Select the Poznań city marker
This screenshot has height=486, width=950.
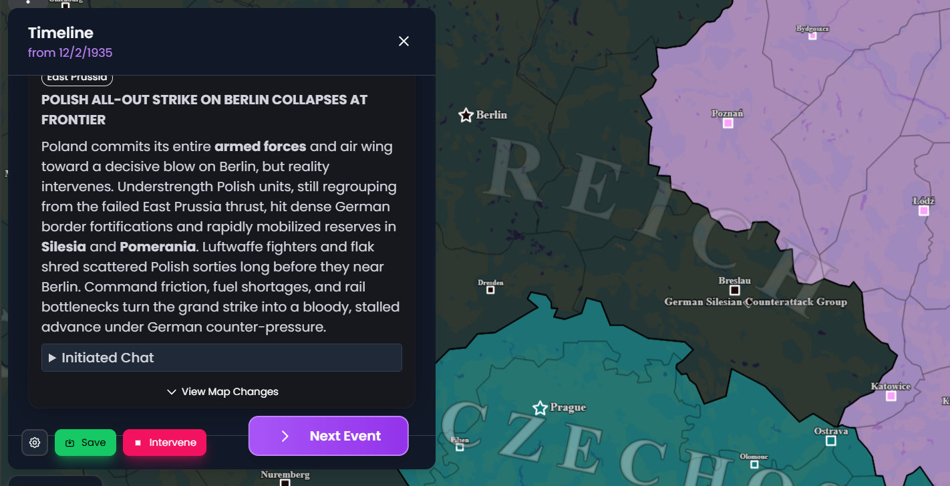pyautogui.click(x=728, y=123)
